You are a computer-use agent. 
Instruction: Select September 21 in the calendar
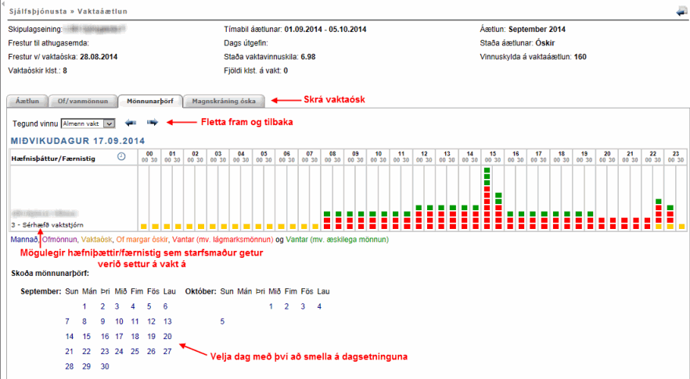pyautogui.click(x=70, y=352)
